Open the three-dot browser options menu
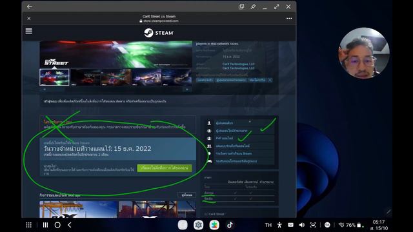The height and width of the screenshot is (232, 413). [x=289, y=19]
